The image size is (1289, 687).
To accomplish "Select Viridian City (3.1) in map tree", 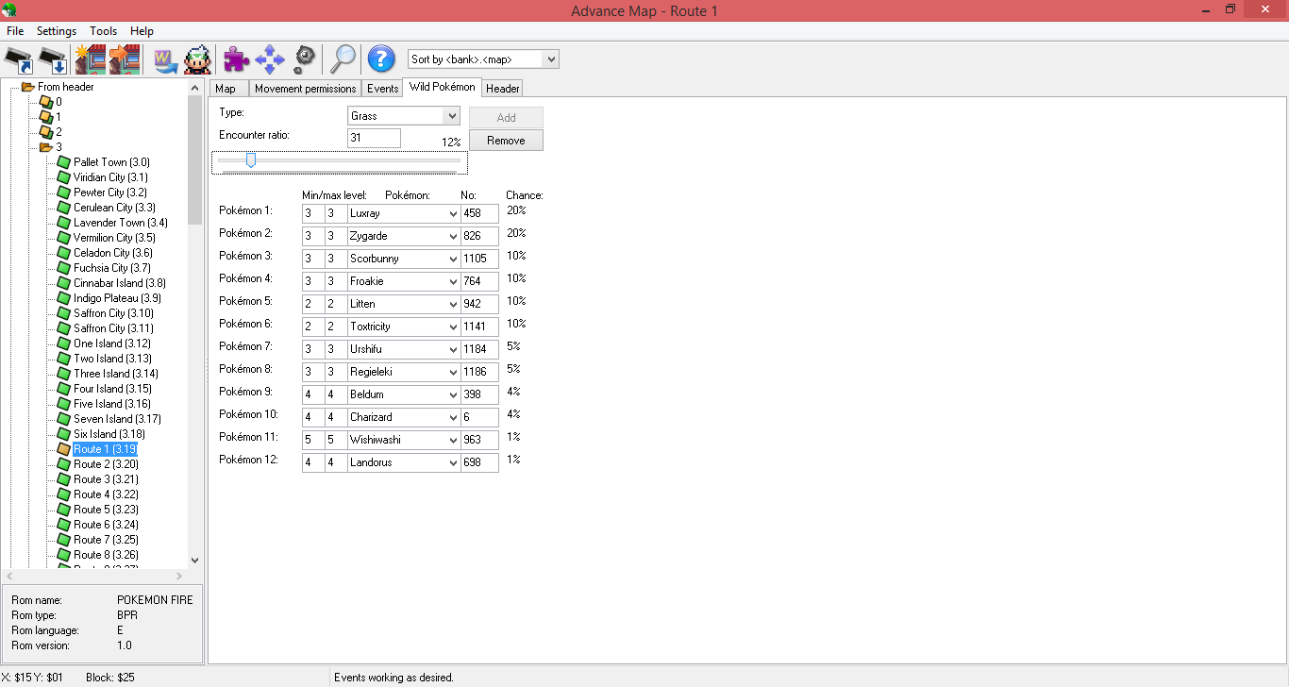I will (x=109, y=177).
